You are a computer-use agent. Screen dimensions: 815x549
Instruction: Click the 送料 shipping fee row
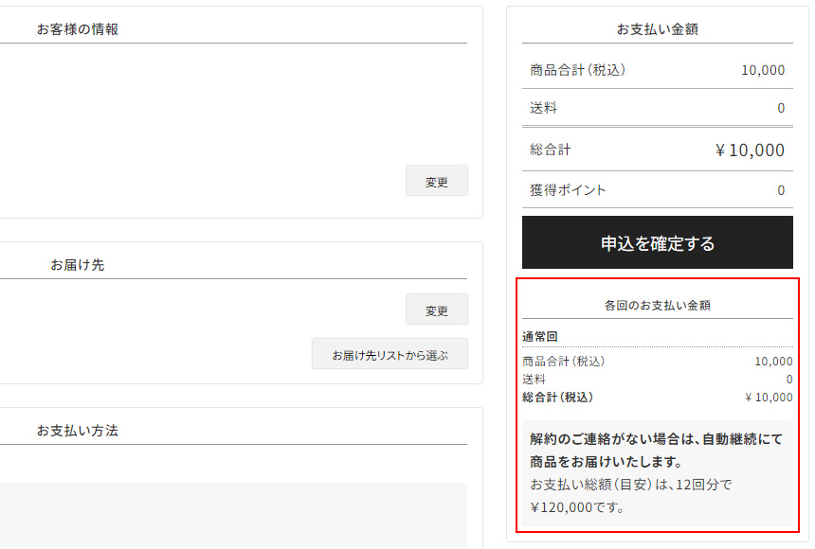pos(656,108)
